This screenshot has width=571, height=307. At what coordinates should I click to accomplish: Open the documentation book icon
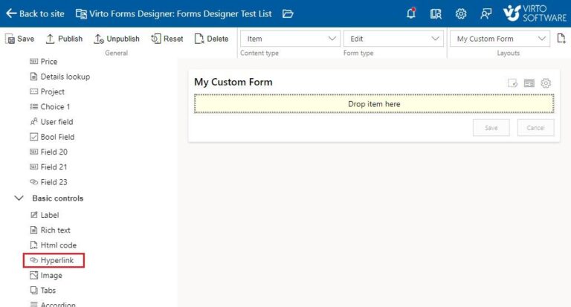[436, 13]
